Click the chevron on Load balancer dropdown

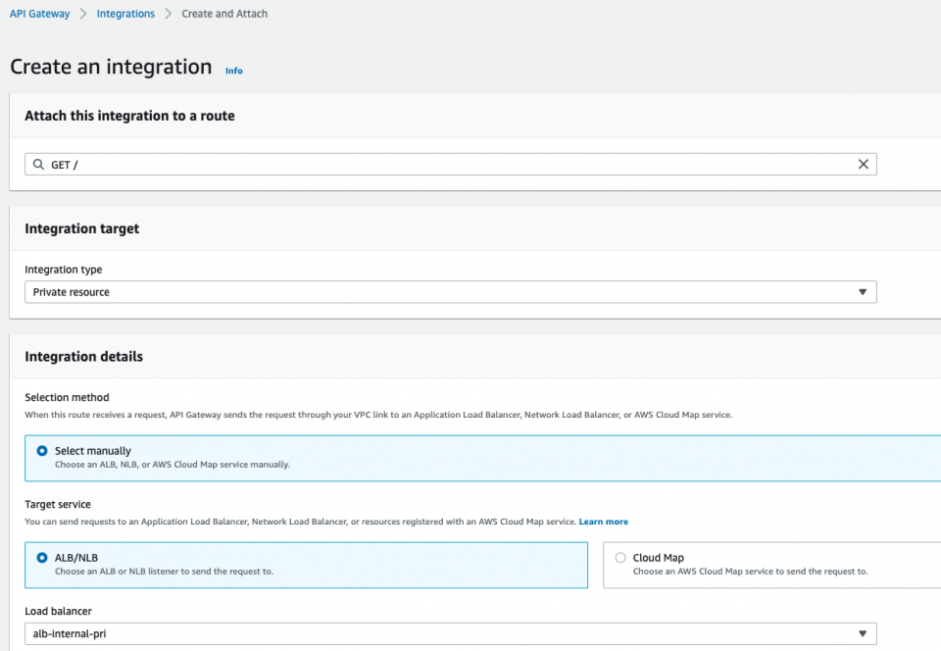coord(863,633)
